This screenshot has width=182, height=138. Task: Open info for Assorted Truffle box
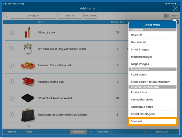11,82
